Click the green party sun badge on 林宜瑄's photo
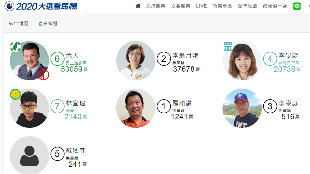 click(15, 94)
